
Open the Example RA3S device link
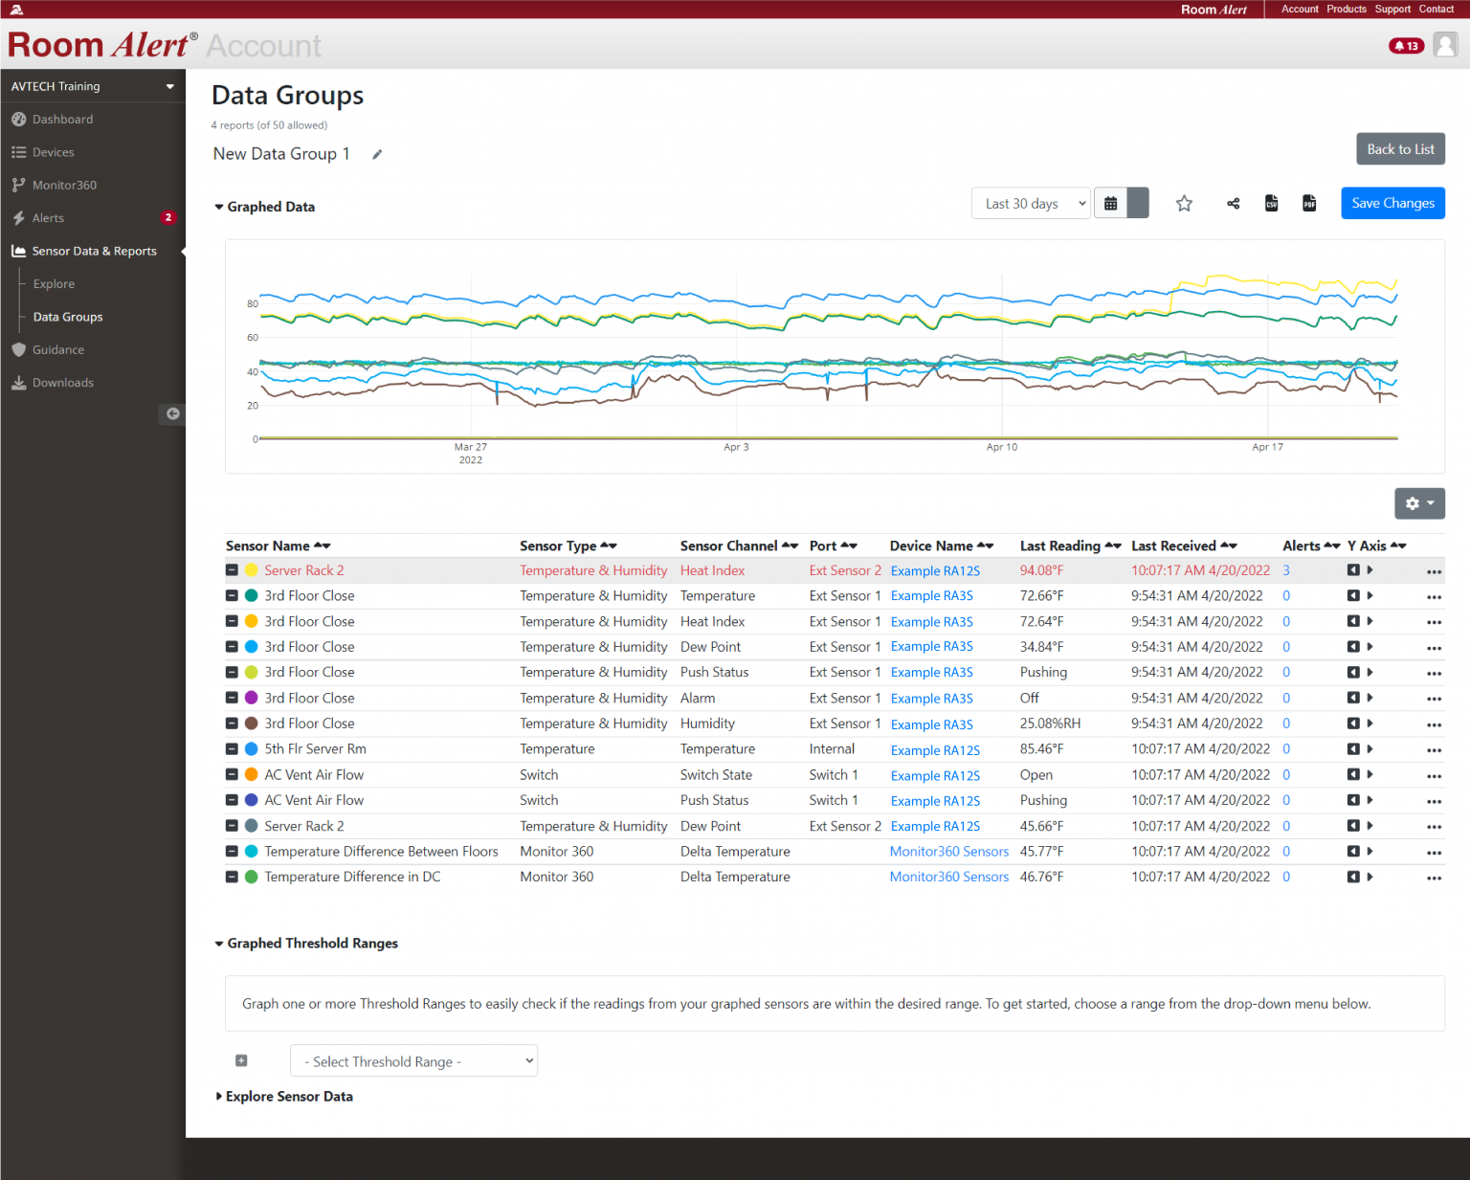[x=931, y=595]
